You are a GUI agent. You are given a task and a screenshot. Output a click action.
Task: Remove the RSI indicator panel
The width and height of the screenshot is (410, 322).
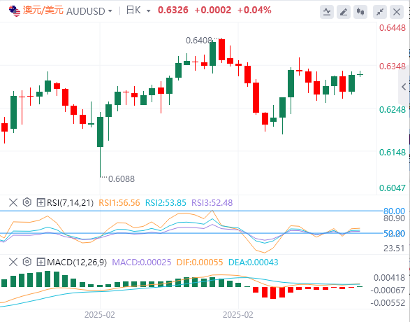(13, 202)
